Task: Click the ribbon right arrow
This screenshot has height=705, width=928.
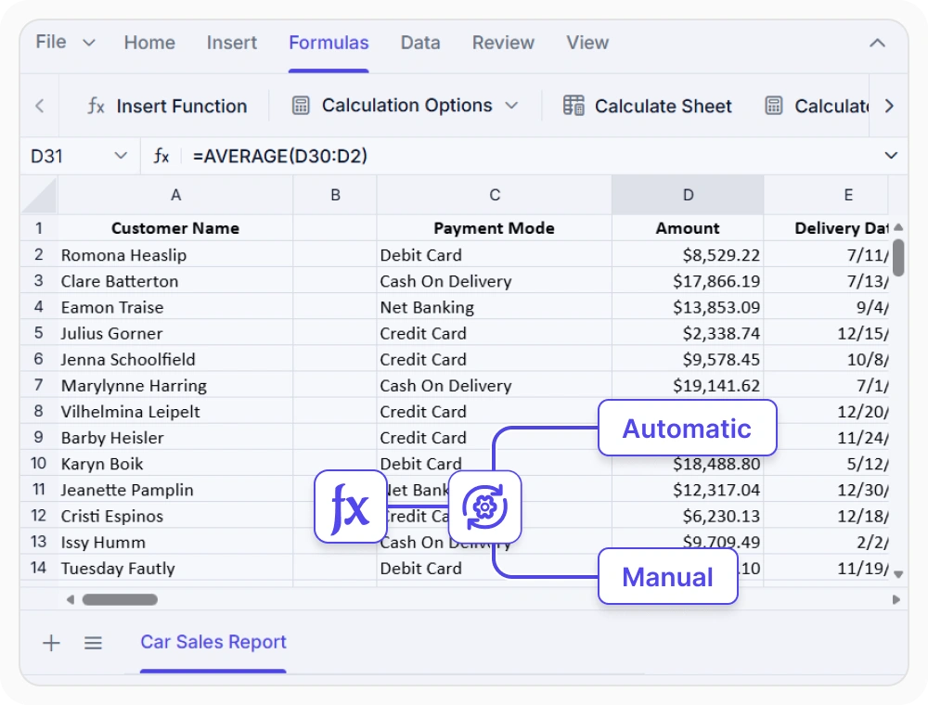Action: point(889,106)
